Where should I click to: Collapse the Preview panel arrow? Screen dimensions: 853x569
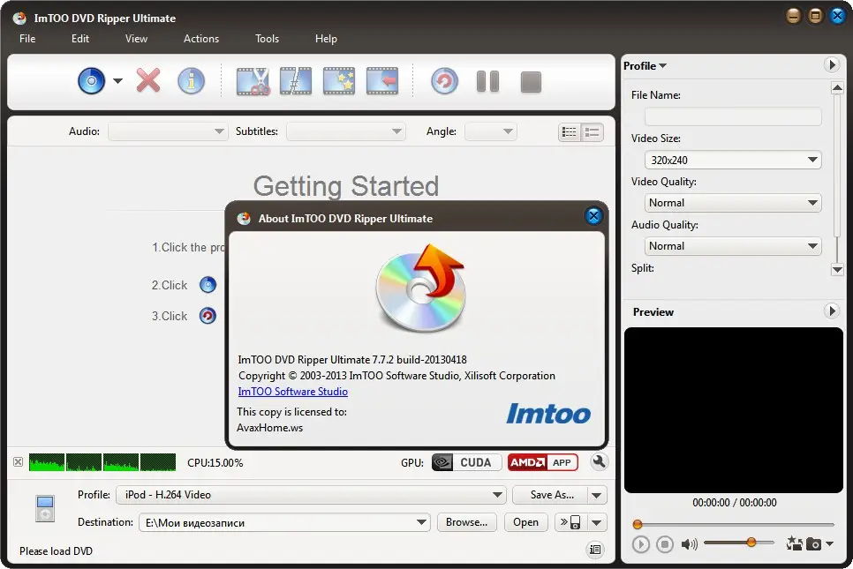(x=831, y=311)
